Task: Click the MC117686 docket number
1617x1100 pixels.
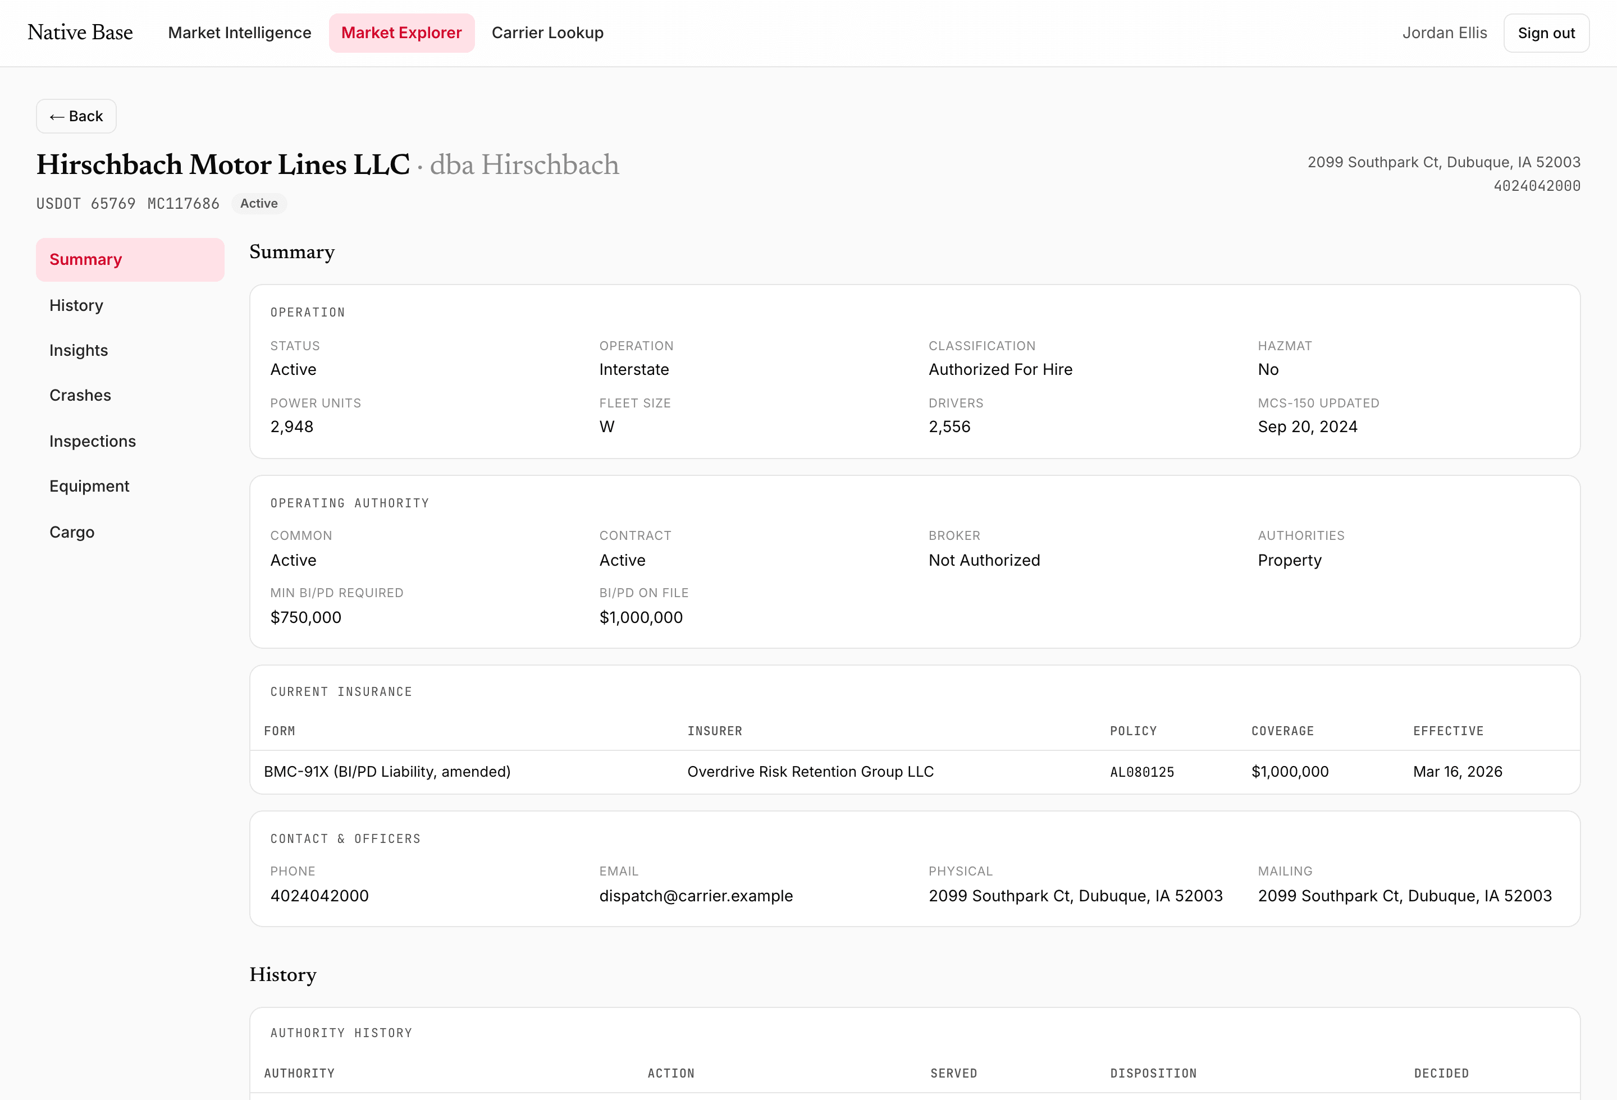Action: tap(183, 204)
